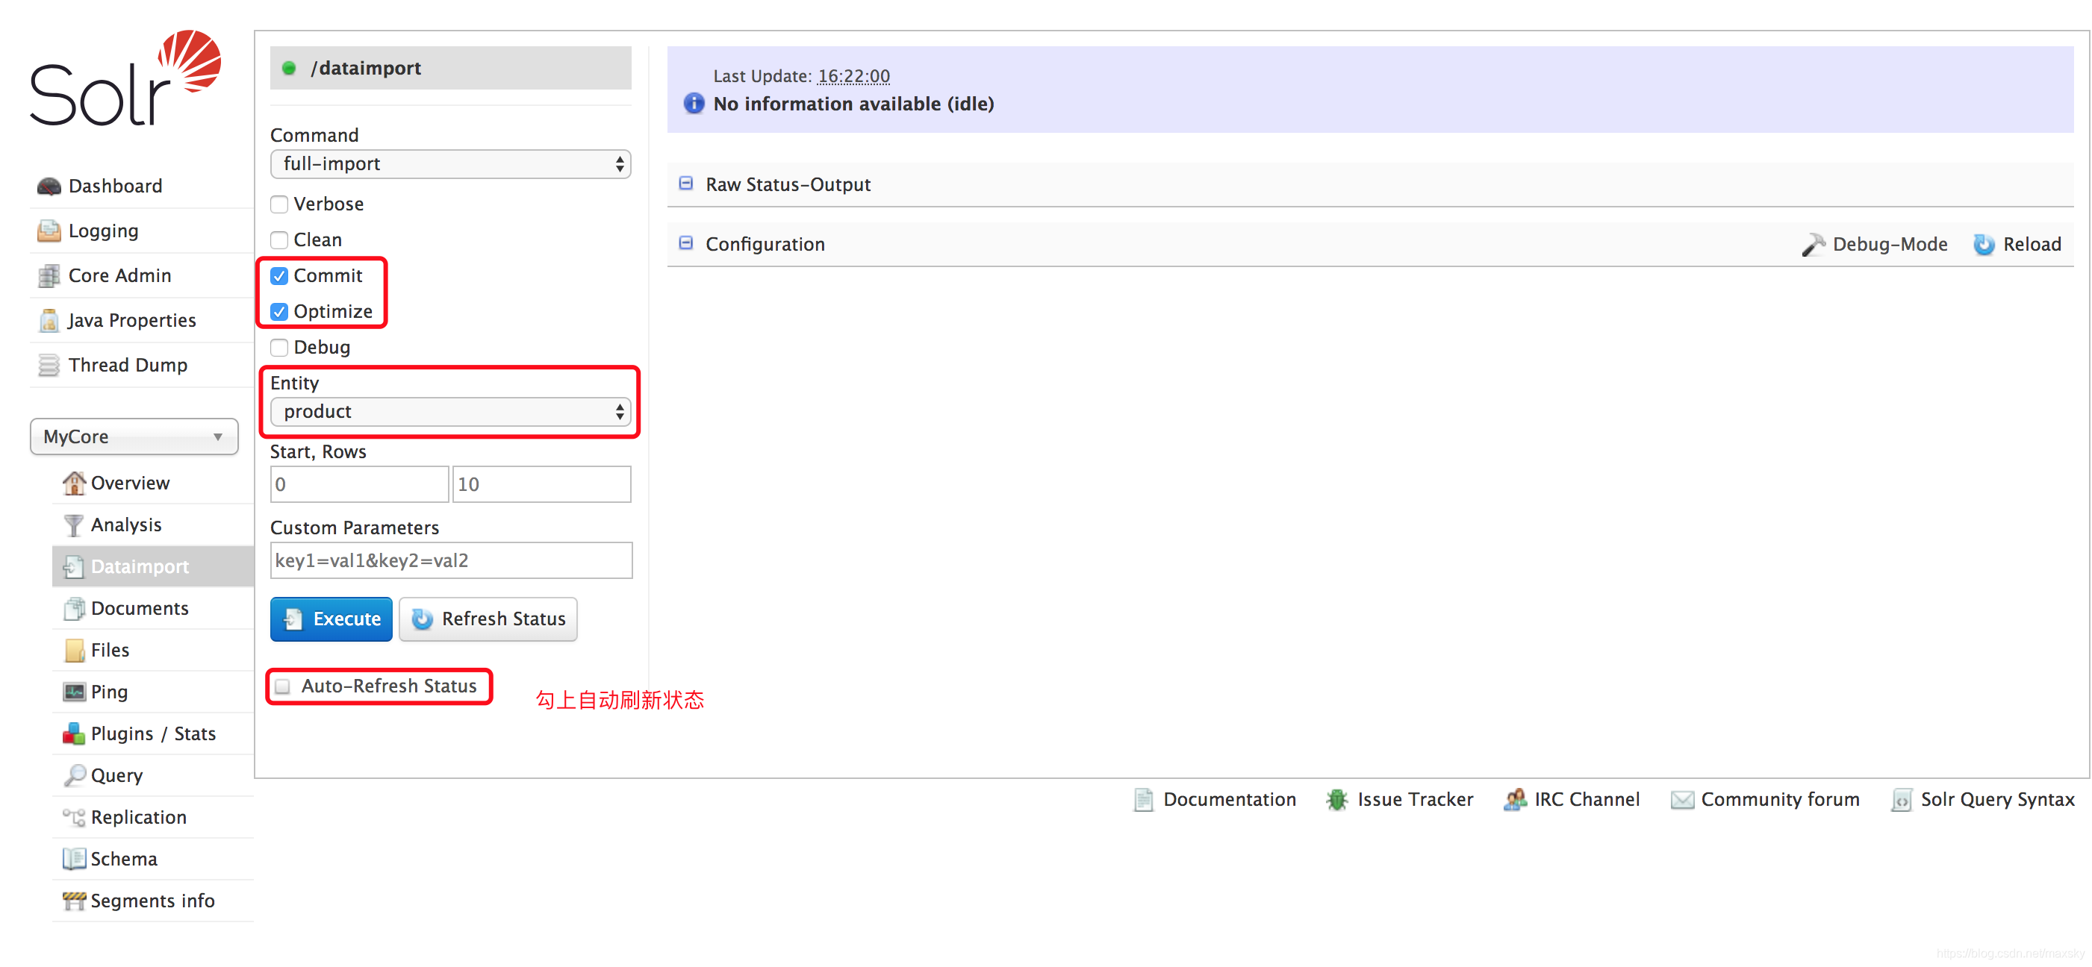The image size is (2092, 967).
Task: Click the Documents pages icon
Action: pyautogui.click(x=74, y=608)
